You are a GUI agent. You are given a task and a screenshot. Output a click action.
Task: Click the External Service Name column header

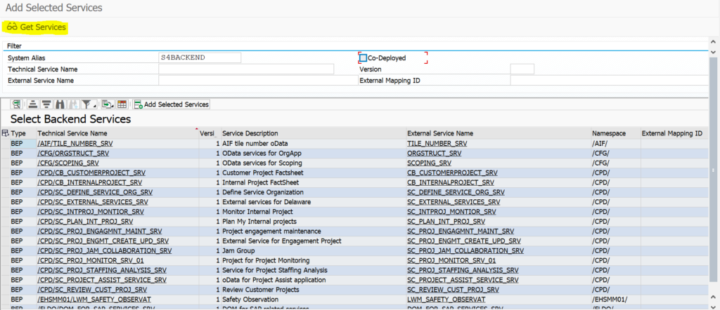click(x=499, y=133)
